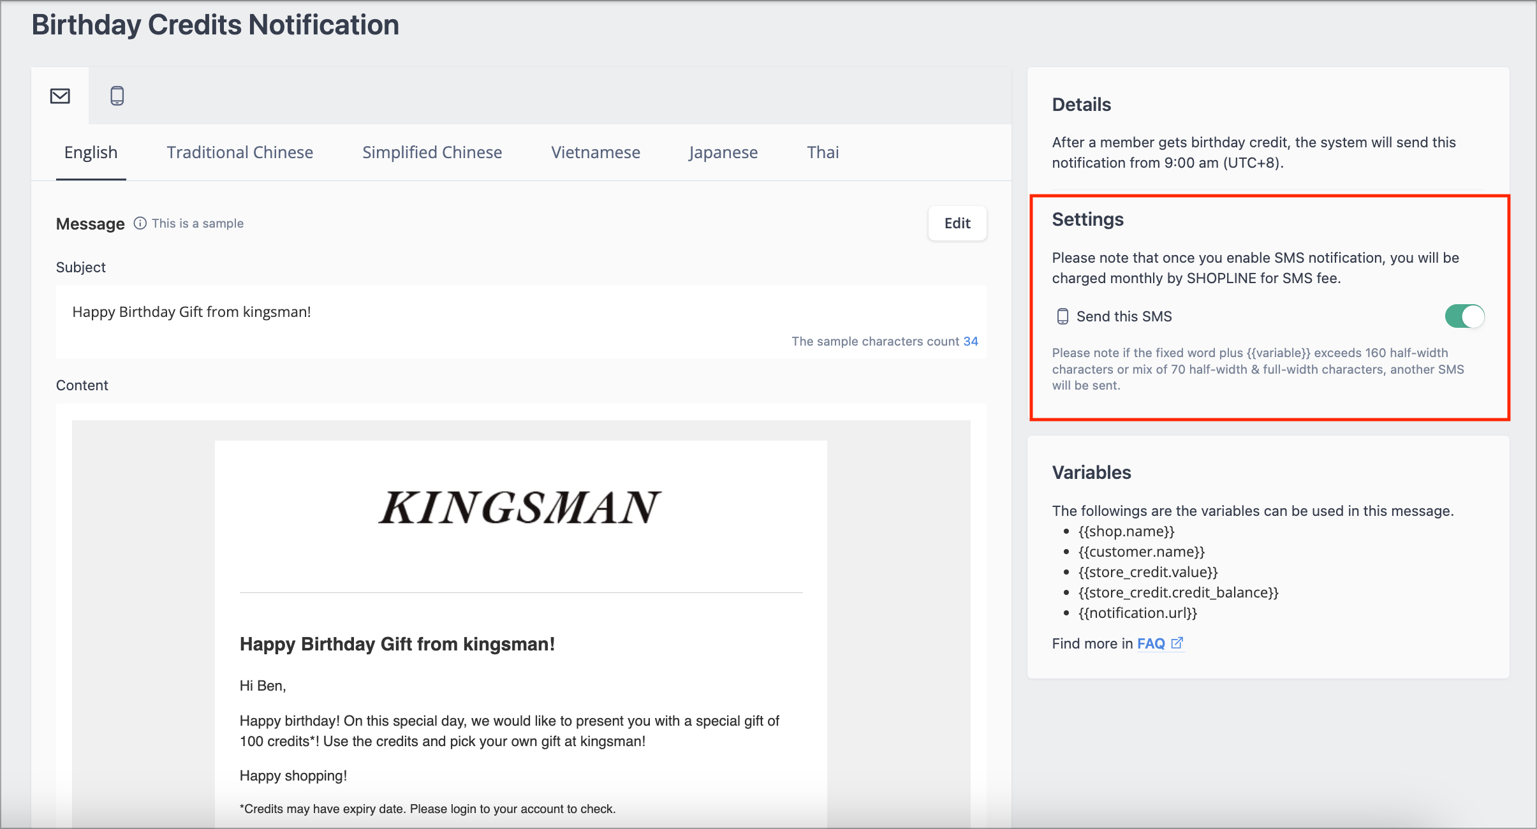Click the info icon beside "This is a sample"
1537x829 pixels.
[x=140, y=223]
